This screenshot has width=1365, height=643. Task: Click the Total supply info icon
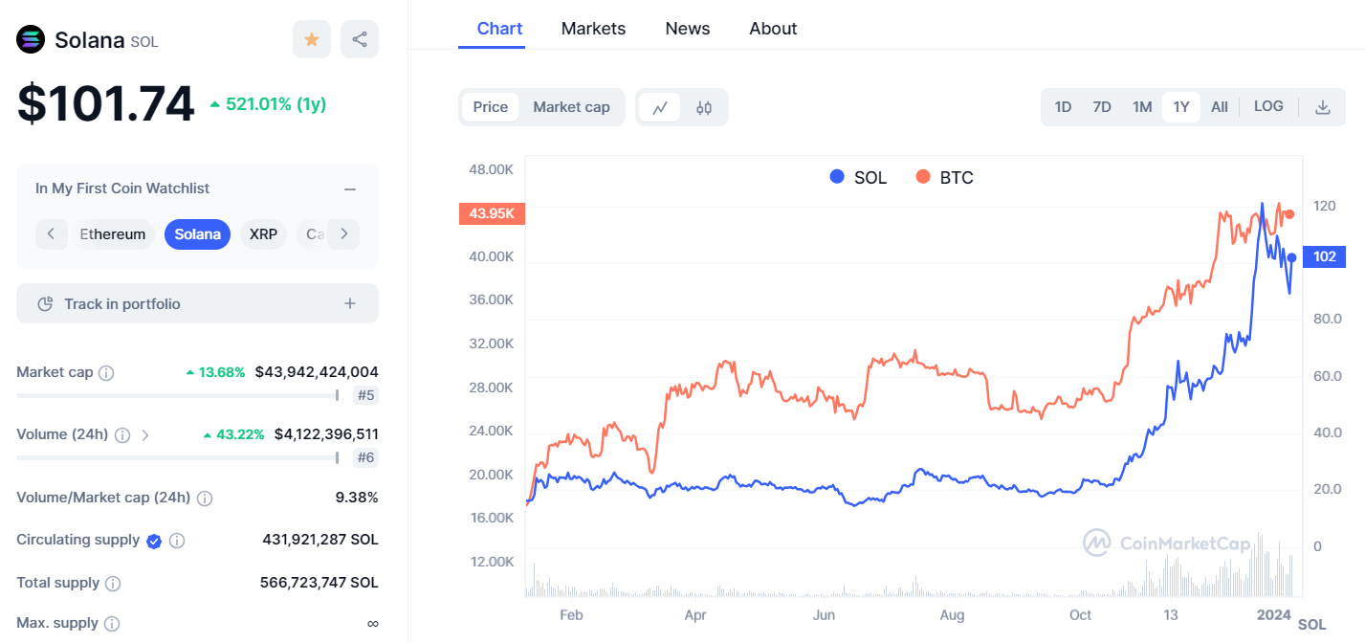click(113, 584)
